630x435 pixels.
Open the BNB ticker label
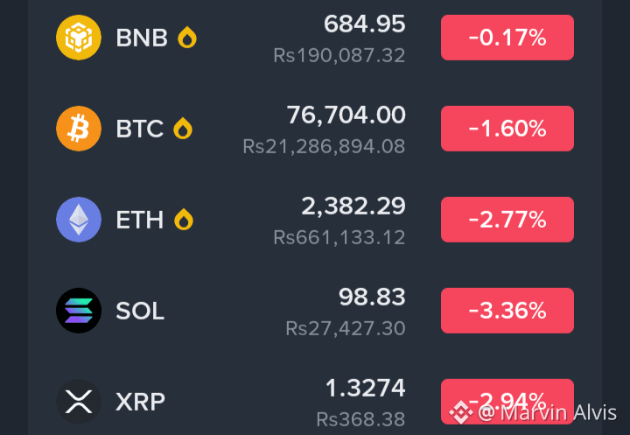[x=142, y=38]
